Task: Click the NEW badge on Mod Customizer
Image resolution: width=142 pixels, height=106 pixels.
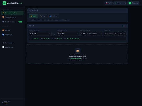Action: point(20,22)
